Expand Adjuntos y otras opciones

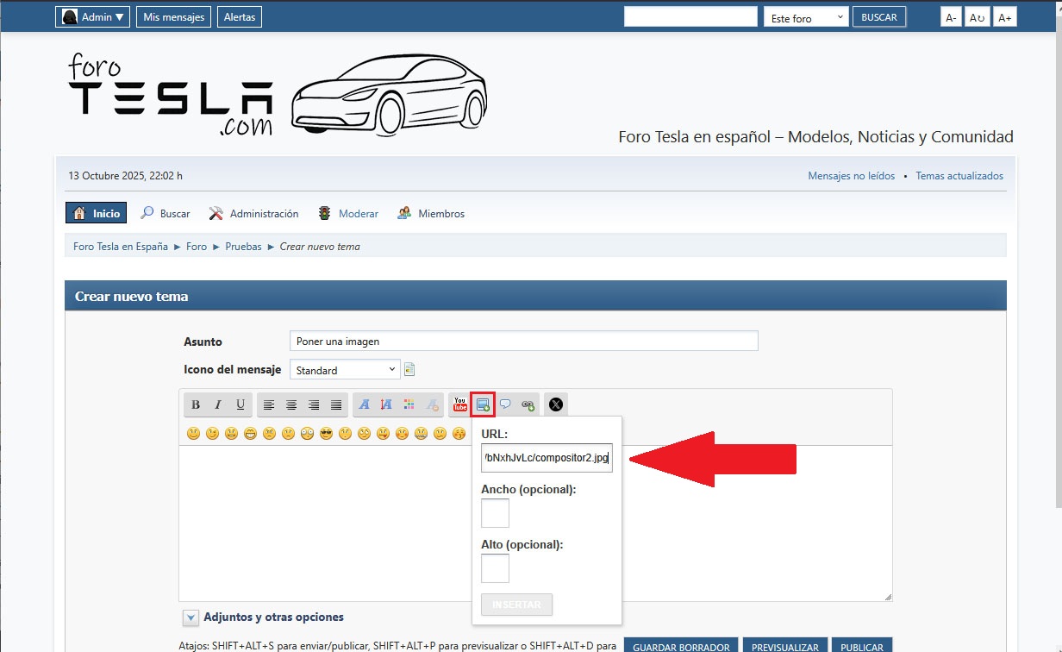[191, 618]
